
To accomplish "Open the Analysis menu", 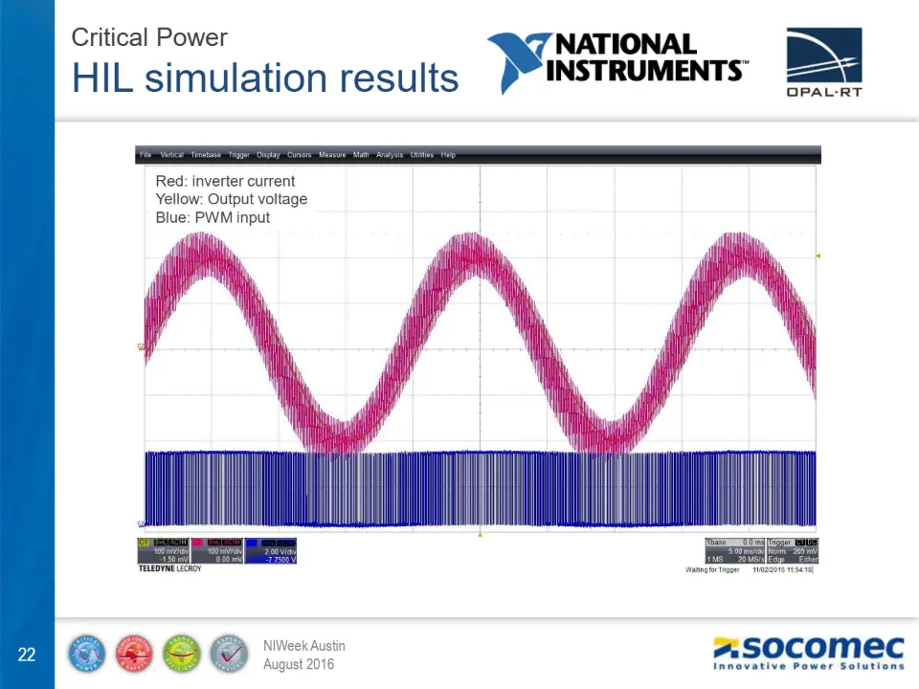I will click(390, 155).
